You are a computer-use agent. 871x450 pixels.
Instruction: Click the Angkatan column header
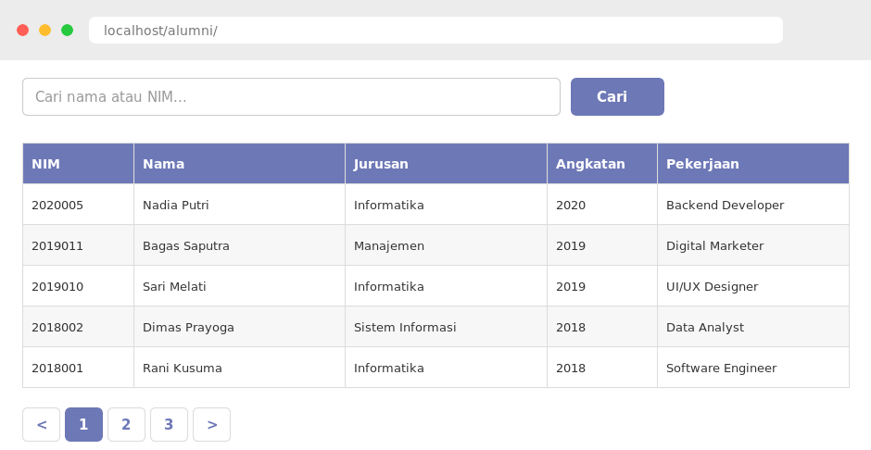click(x=602, y=164)
